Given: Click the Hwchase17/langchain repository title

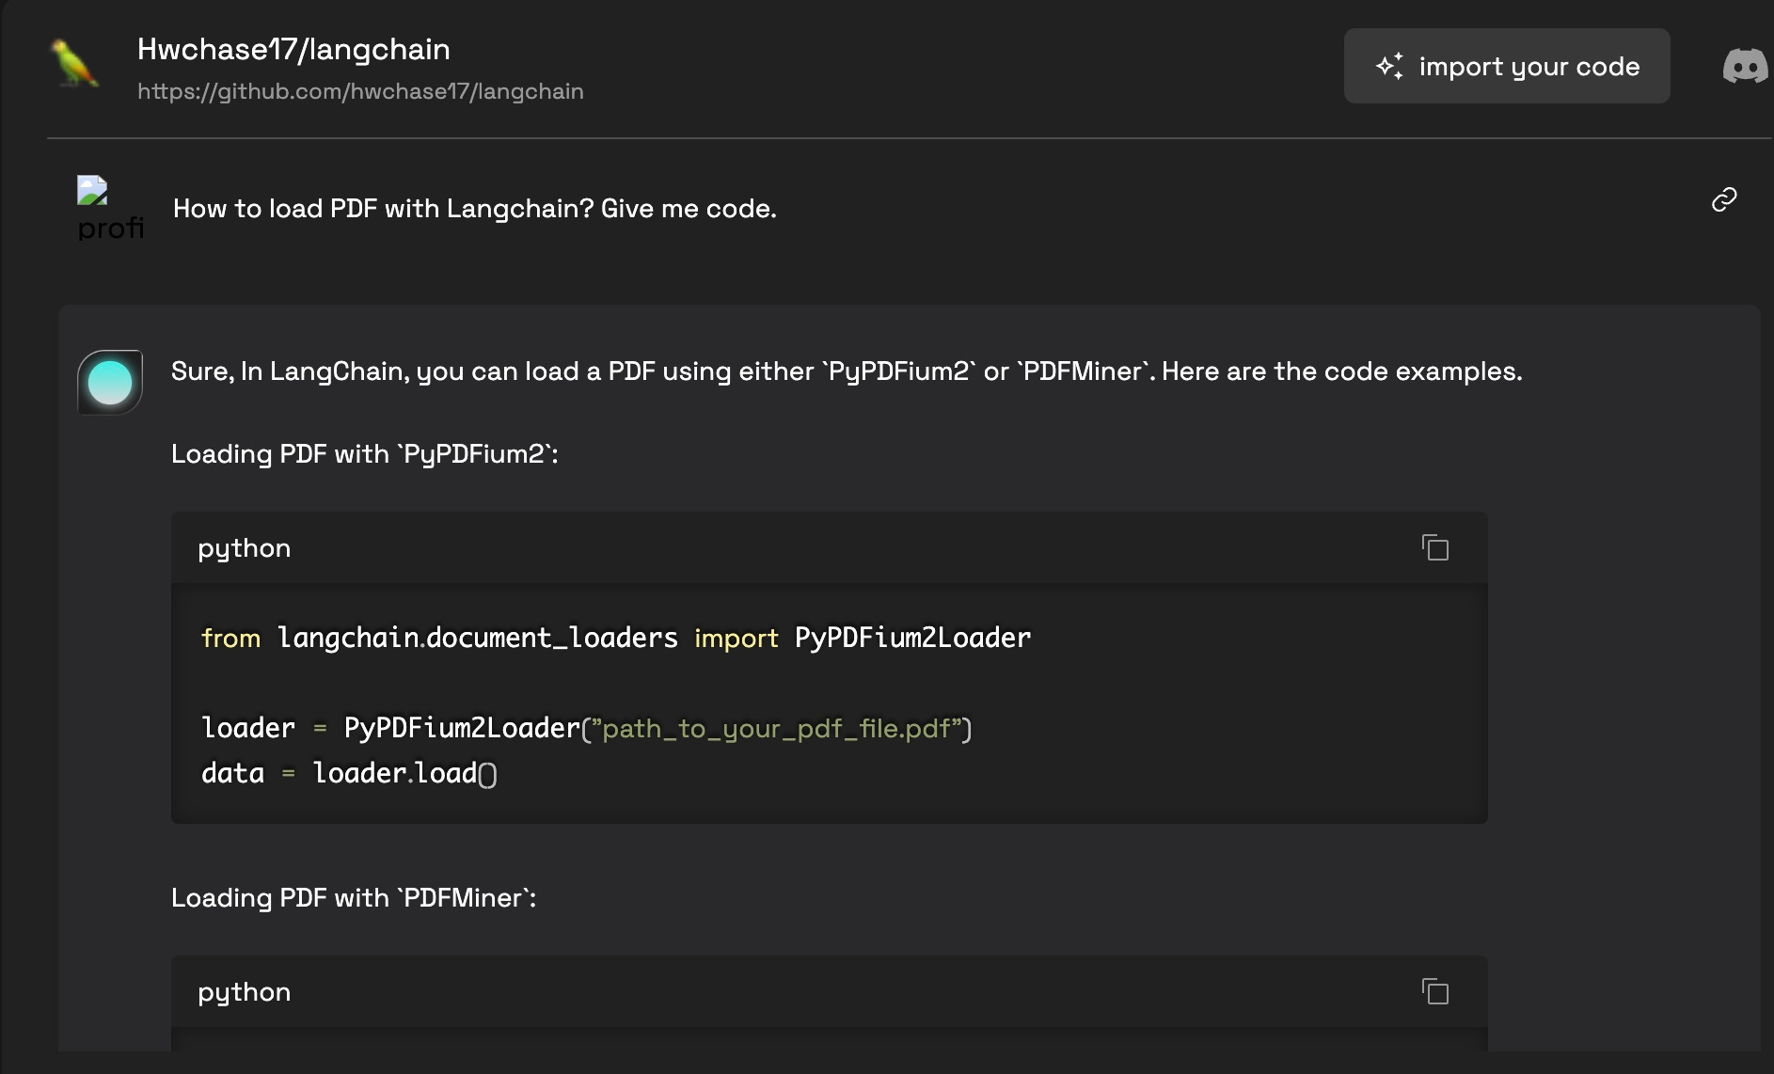Looking at the screenshot, I should pos(293,49).
